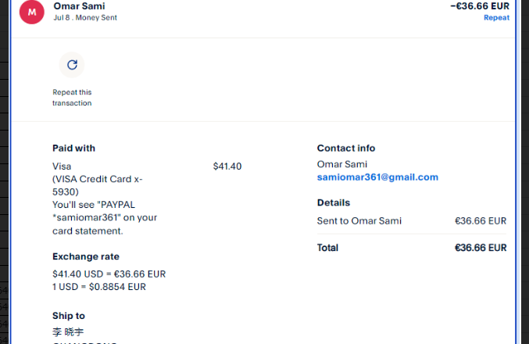Open the samiomar361@gmail.com email link
Image resolution: width=529 pixels, height=344 pixels.
(x=377, y=177)
